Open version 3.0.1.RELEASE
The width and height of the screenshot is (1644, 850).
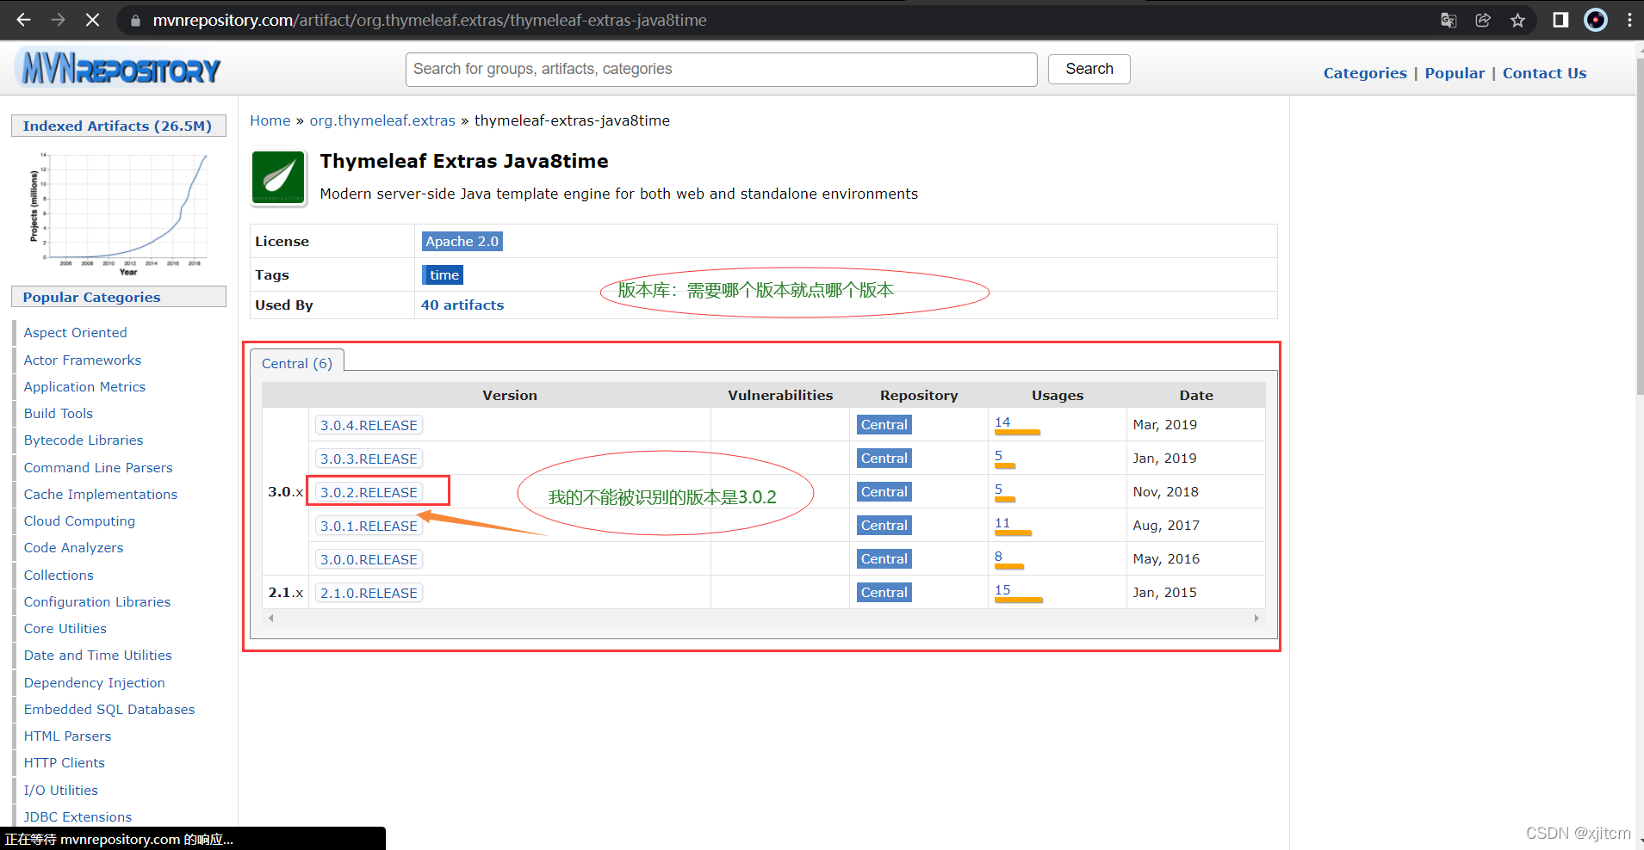(x=369, y=526)
